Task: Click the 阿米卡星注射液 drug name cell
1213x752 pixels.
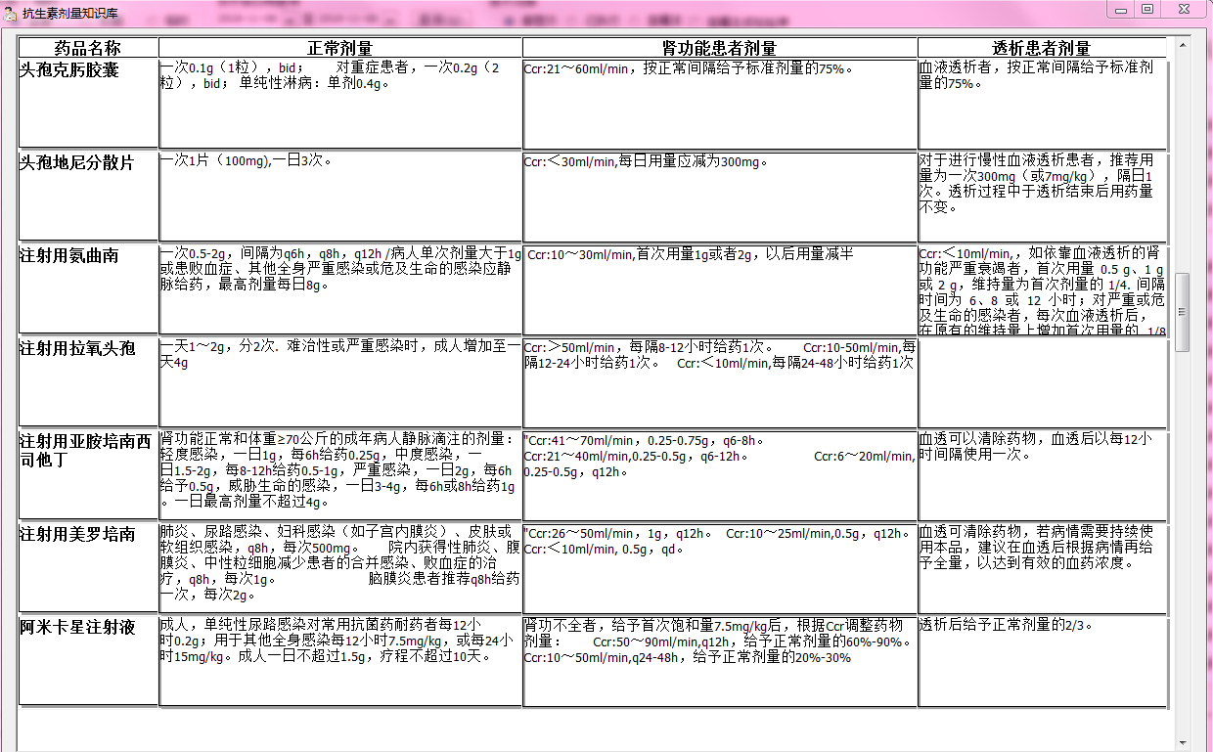Action: (x=88, y=660)
